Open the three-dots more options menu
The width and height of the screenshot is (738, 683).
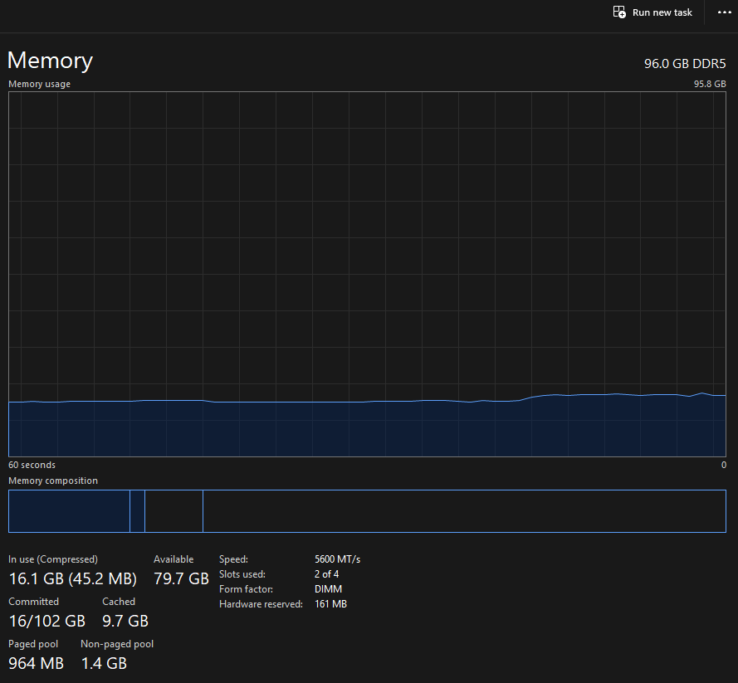tap(725, 12)
